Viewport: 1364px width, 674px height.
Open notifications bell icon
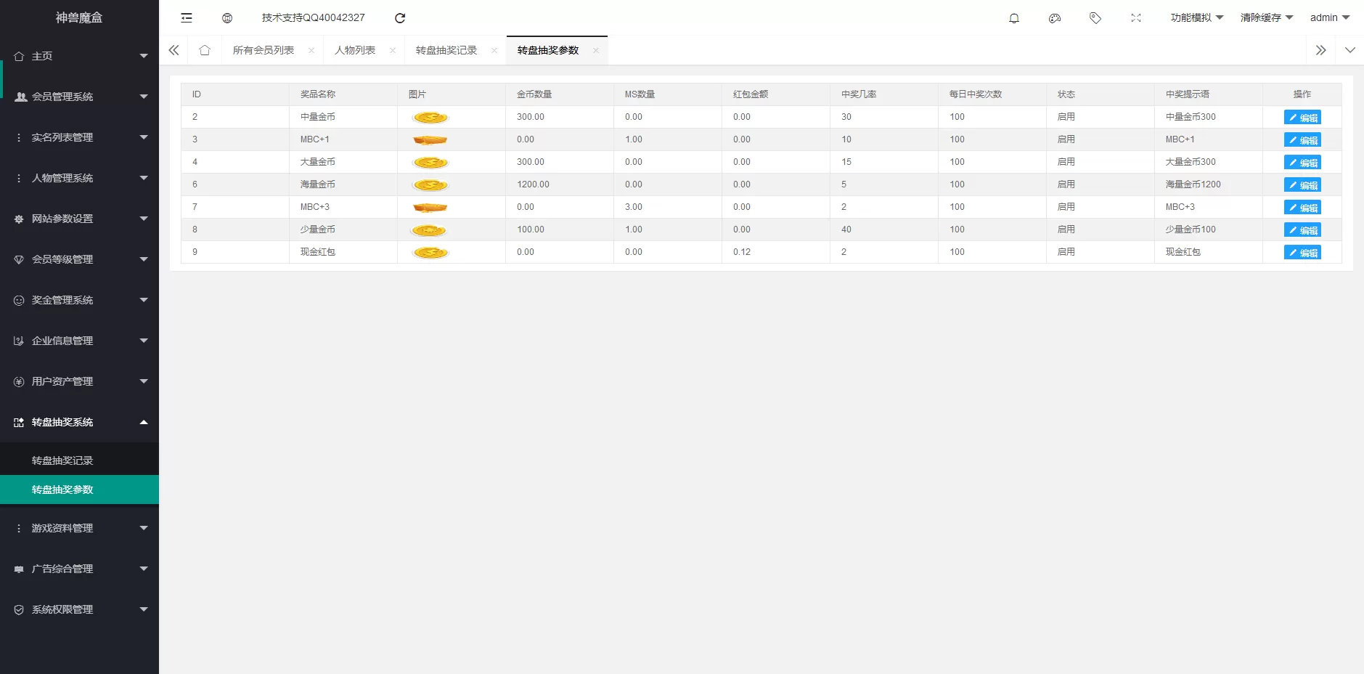(x=1014, y=18)
